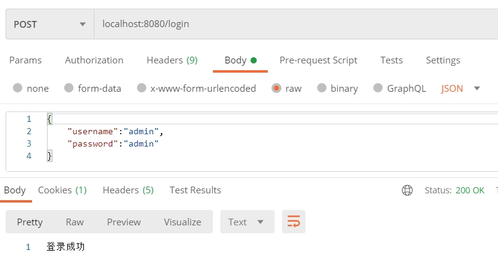The height and width of the screenshot is (258, 498).
Task: Open the request Headers (9) tab
Action: [x=172, y=60]
